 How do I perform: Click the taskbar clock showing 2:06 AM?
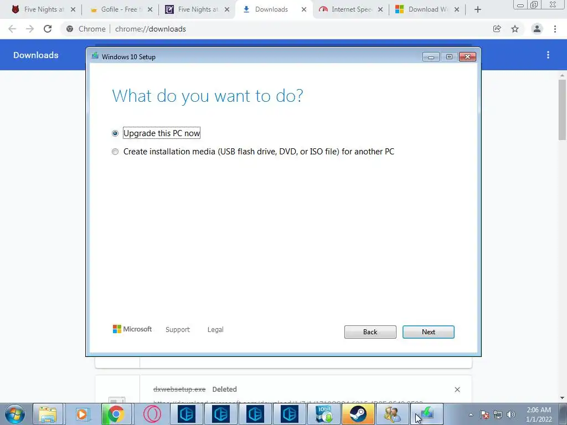(x=539, y=414)
